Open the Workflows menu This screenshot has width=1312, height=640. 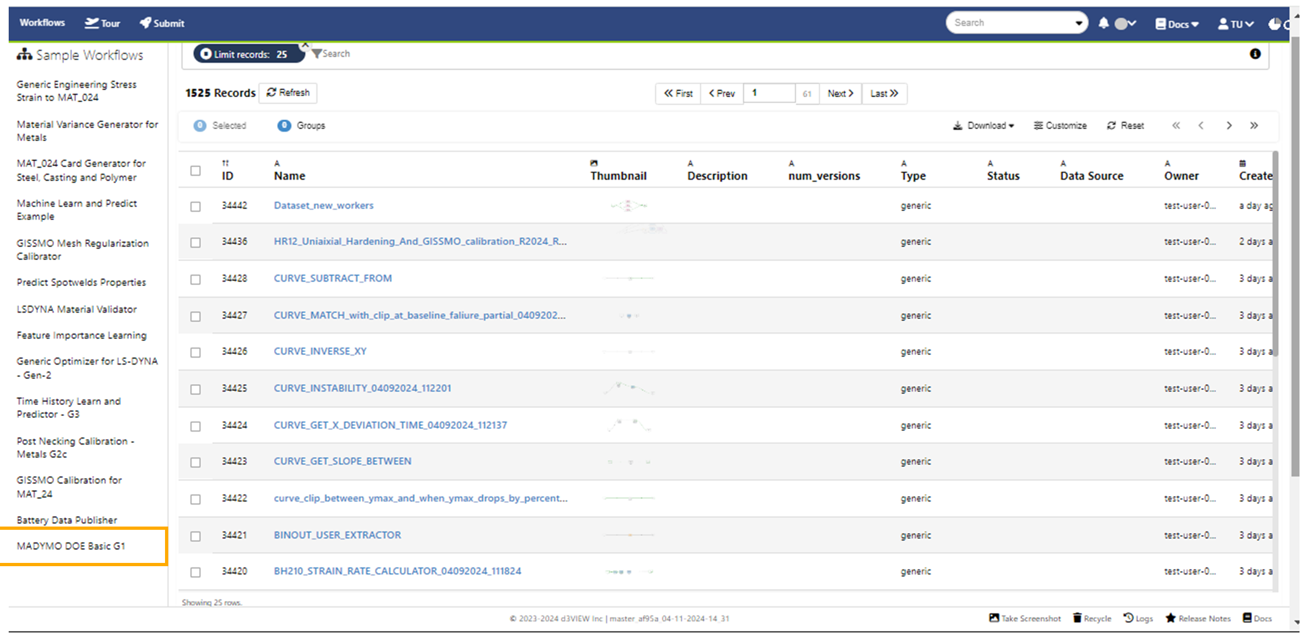[42, 23]
